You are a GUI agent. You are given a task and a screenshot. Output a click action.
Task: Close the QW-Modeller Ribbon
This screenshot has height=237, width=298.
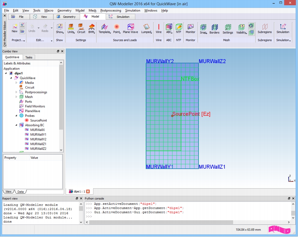[5, 16]
